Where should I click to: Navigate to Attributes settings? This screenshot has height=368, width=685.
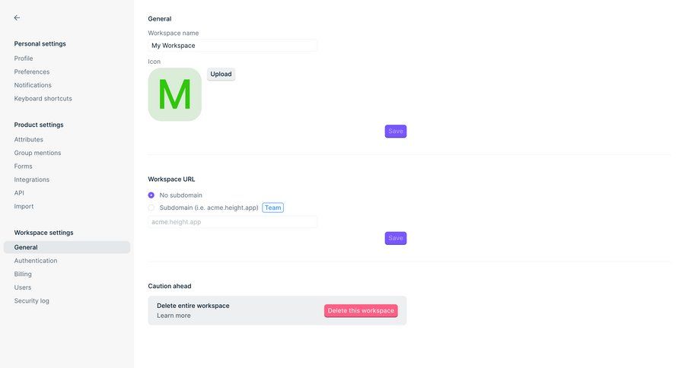[x=29, y=140]
